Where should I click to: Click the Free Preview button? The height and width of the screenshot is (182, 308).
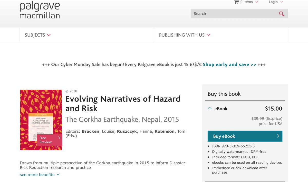pyautogui.click(x=49, y=140)
